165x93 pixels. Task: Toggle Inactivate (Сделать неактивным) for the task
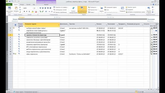click(x=60, y=12)
